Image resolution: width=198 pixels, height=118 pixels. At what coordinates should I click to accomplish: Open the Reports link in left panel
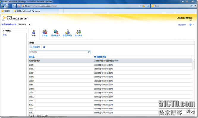[x=5, y=35]
